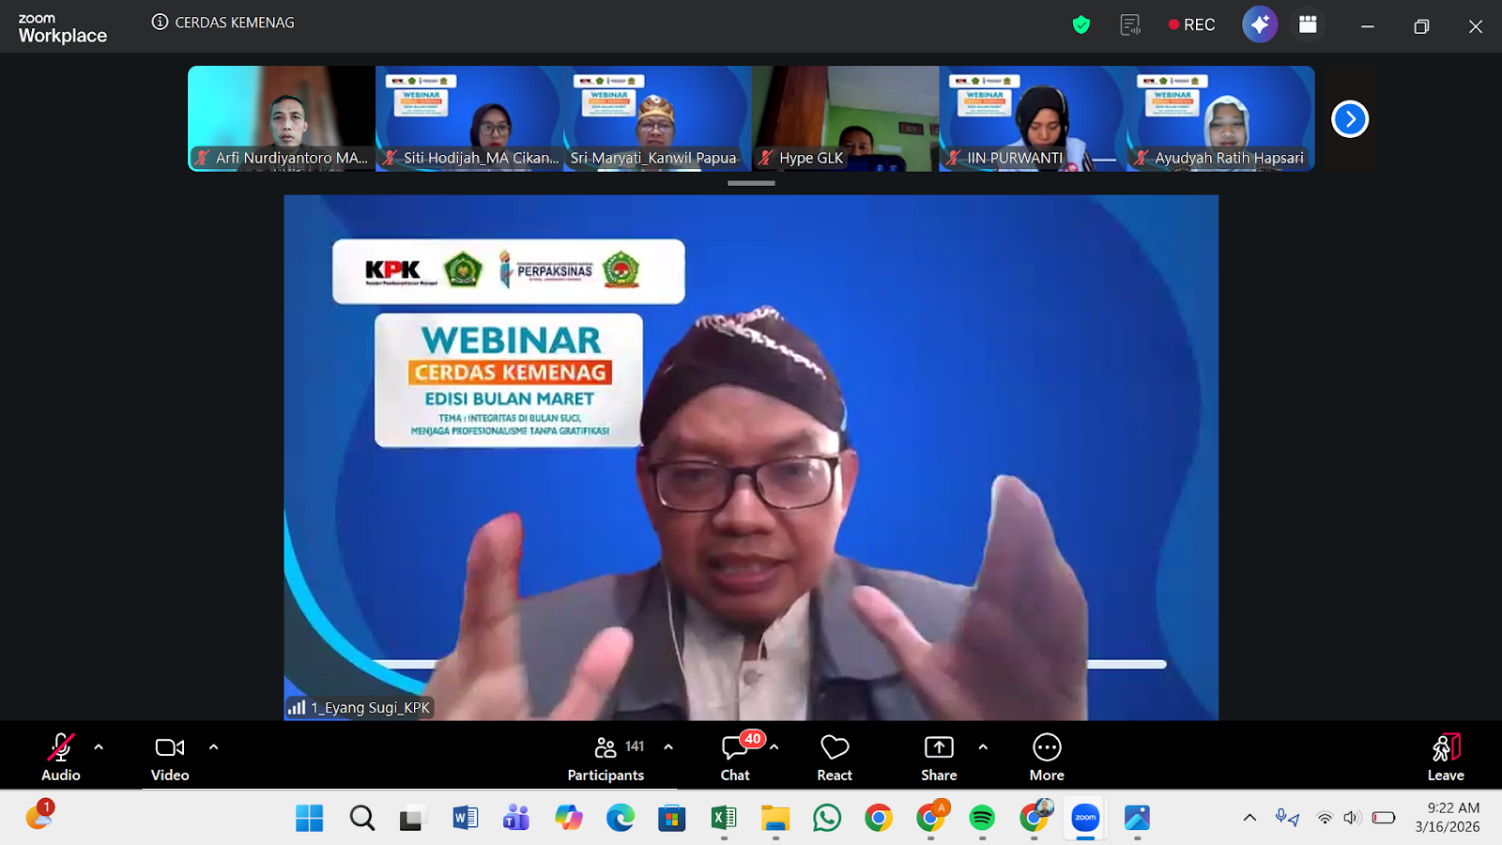This screenshot has height=845, width=1502.
Task: Expand the participants options caret
Action: [x=668, y=747]
